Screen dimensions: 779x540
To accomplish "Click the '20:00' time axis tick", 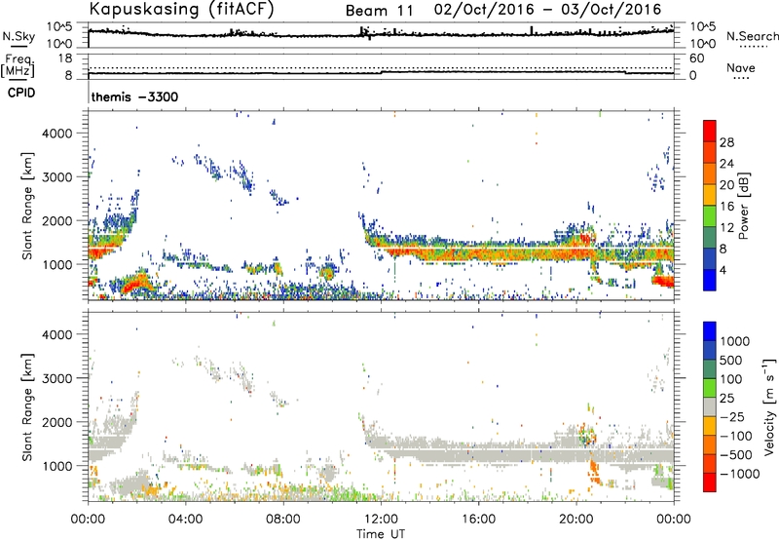I will tap(576, 520).
